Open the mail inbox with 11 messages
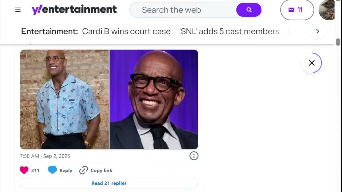Viewport: 342px width, 192px height. pos(297,10)
